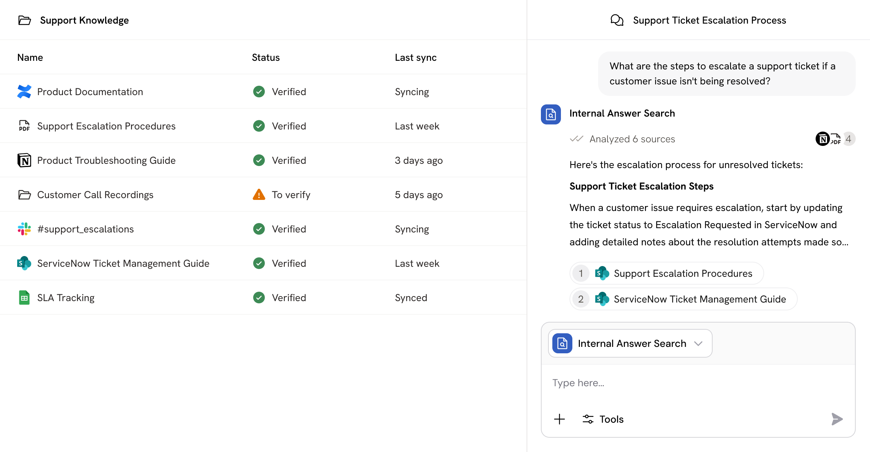Expand the 4-source citation badge
Screen dimensions: 870x452
pyautogui.click(x=849, y=139)
